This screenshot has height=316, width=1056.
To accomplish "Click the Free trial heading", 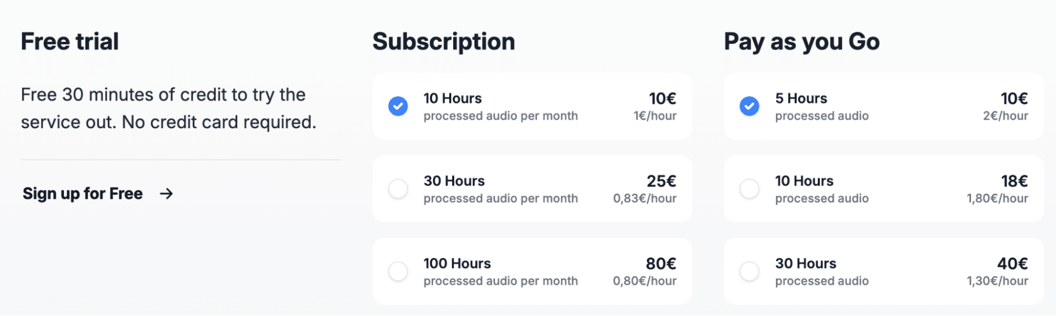I will pyautogui.click(x=70, y=42).
